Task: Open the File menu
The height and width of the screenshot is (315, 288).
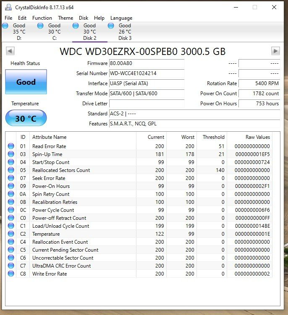Action: point(8,18)
